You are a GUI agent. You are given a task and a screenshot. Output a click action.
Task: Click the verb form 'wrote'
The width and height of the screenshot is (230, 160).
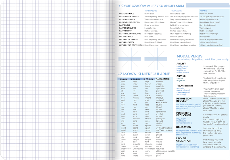135,156
